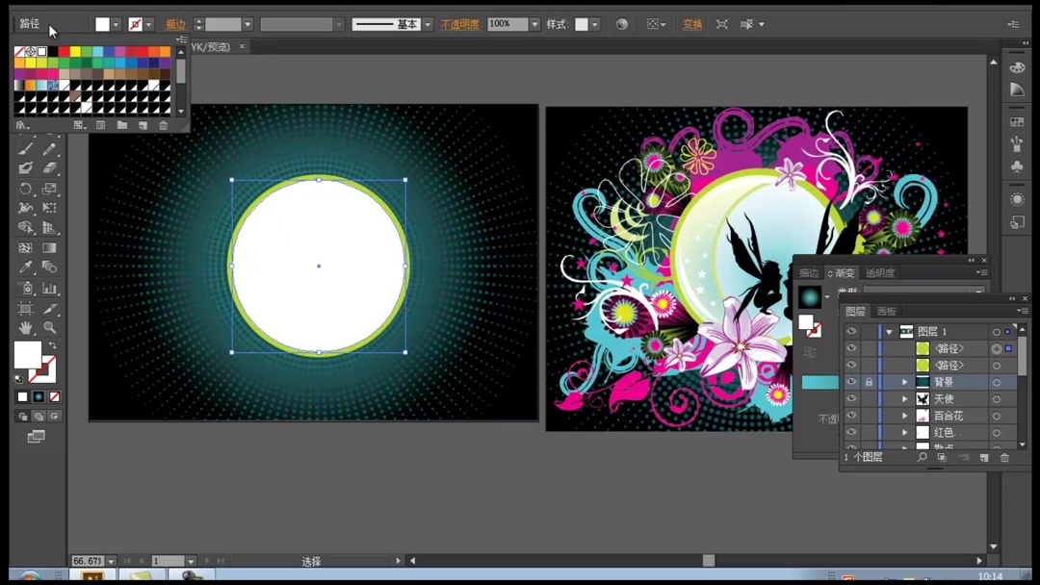Select the Width tool

(25, 208)
